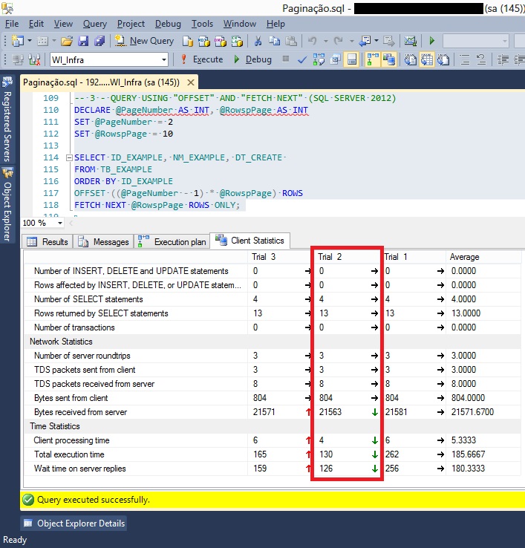Screen dimensions: 525x548
Task: Display the Estimated Execution Plan
Action: 319,59
